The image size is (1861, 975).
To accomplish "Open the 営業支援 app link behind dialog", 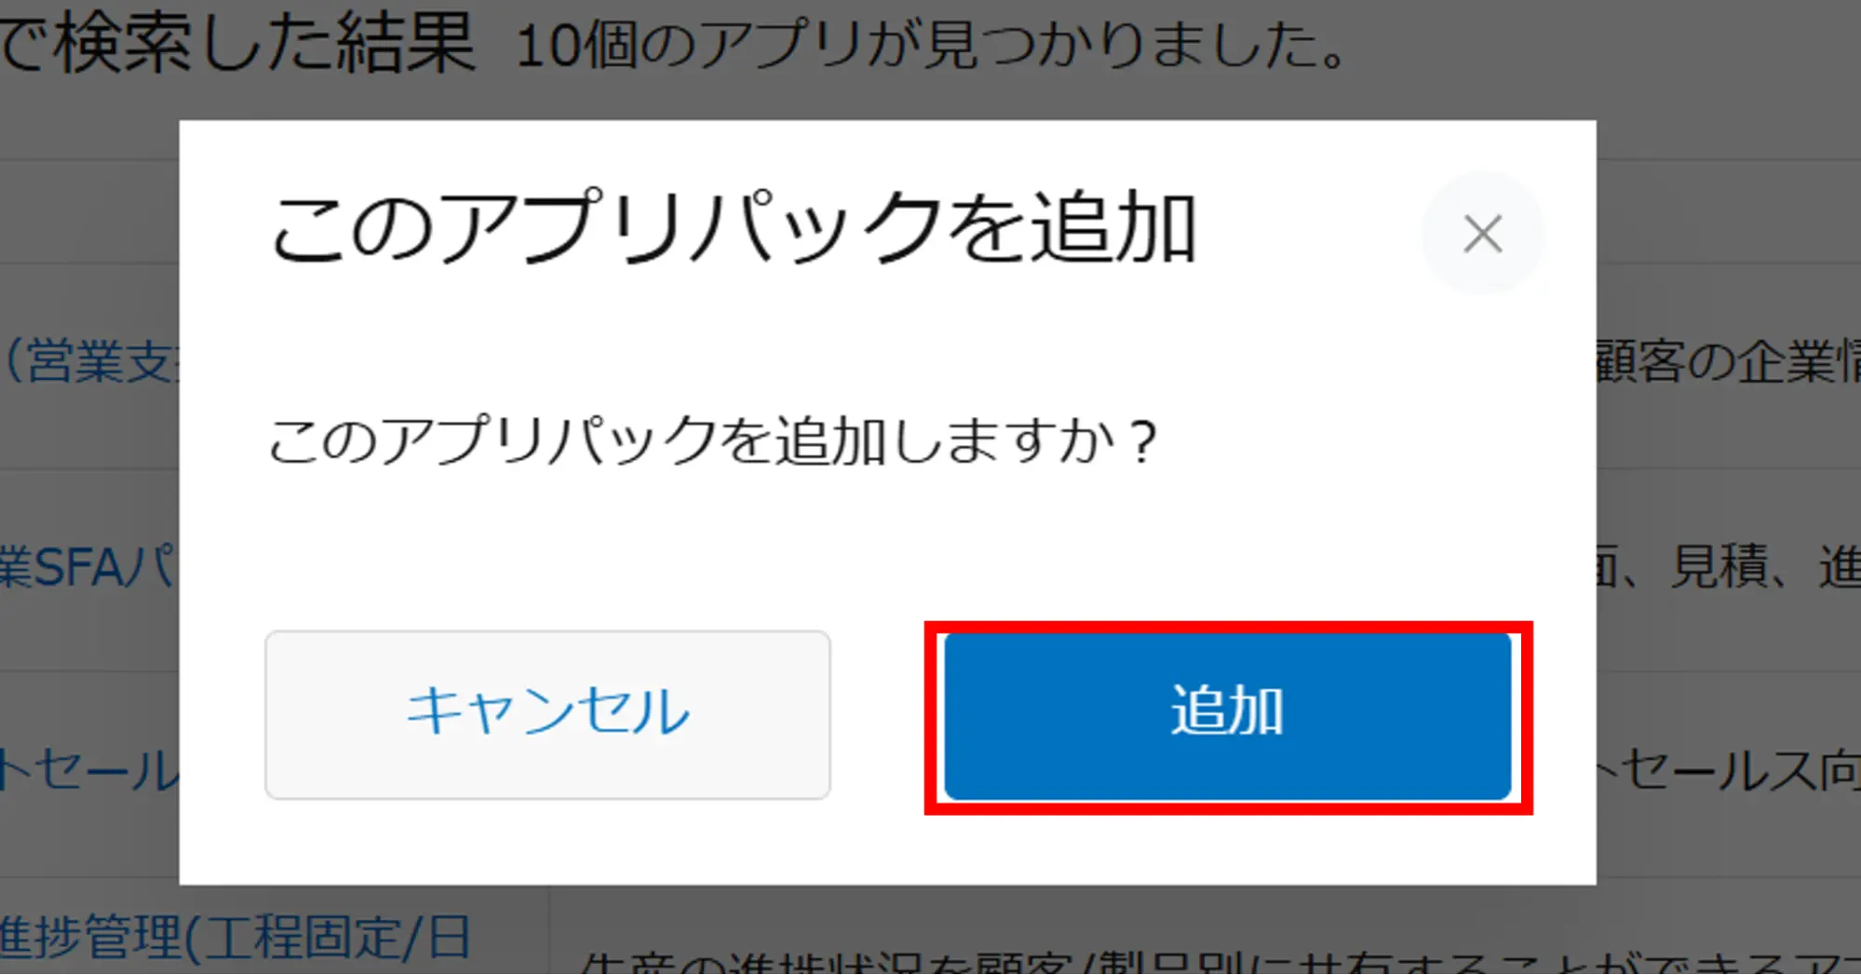I will [x=90, y=361].
